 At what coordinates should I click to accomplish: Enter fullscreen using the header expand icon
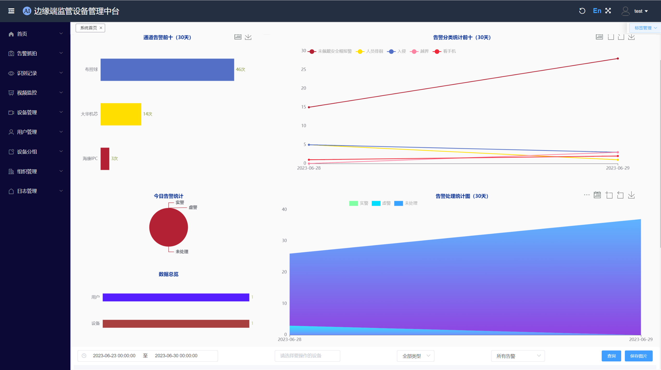[x=608, y=11]
